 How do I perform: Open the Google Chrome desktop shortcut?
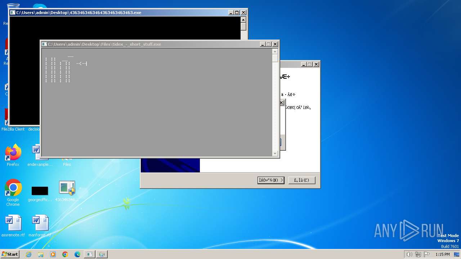pos(13,192)
